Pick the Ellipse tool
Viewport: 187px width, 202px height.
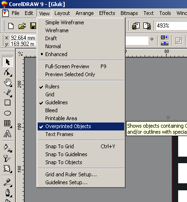pyautogui.click(x=7, y=113)
